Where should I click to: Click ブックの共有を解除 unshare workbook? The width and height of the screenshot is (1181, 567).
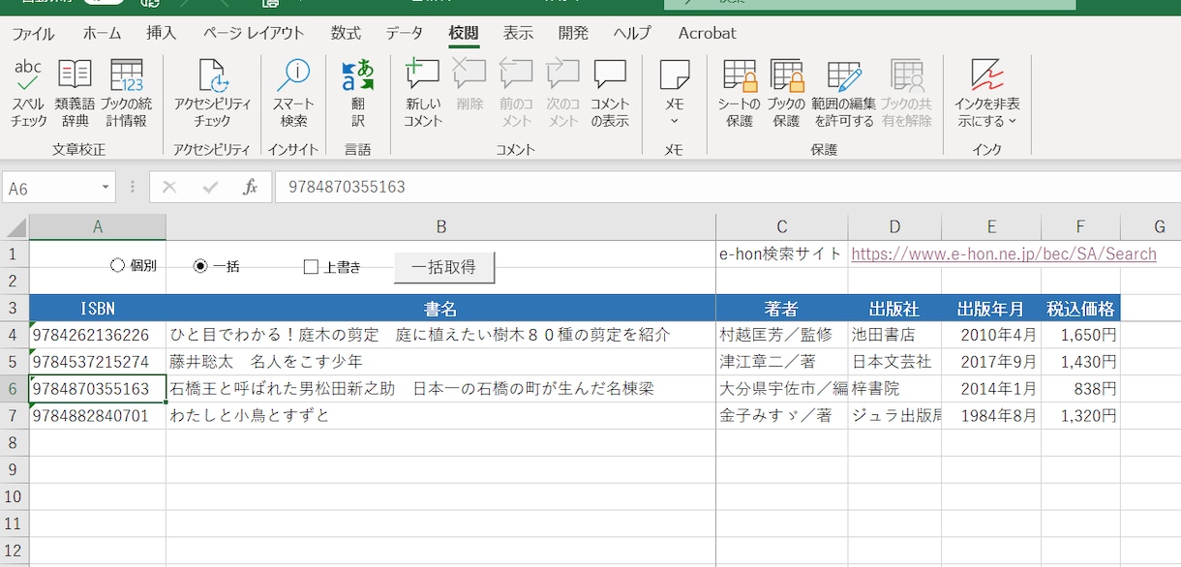[x=907, y=93]
